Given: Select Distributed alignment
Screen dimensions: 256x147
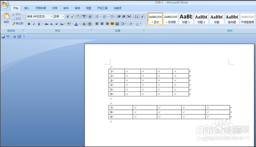Looking at the screenshot, I should click(117, 24).
